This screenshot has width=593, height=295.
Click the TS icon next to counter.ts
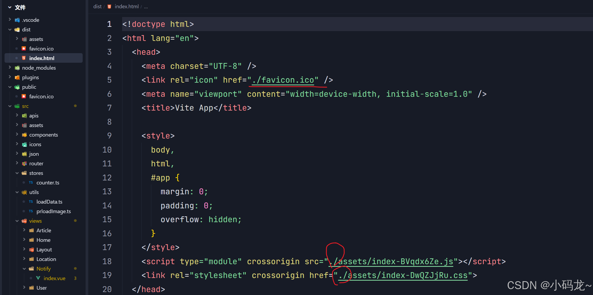coord(31,183)
